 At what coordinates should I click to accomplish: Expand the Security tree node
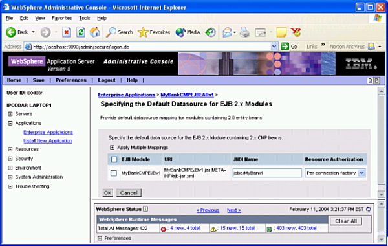10,159
